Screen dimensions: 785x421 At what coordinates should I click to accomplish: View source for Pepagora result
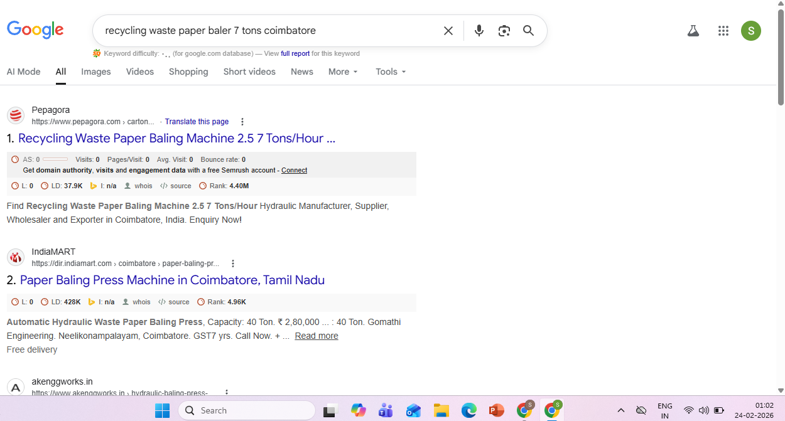click(x=176, y=186)
